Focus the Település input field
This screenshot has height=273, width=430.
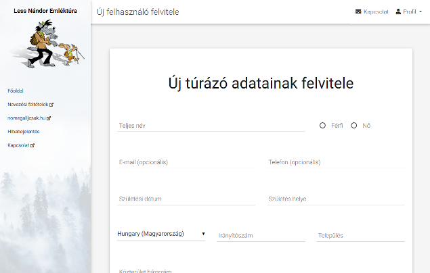pos(360,235)
